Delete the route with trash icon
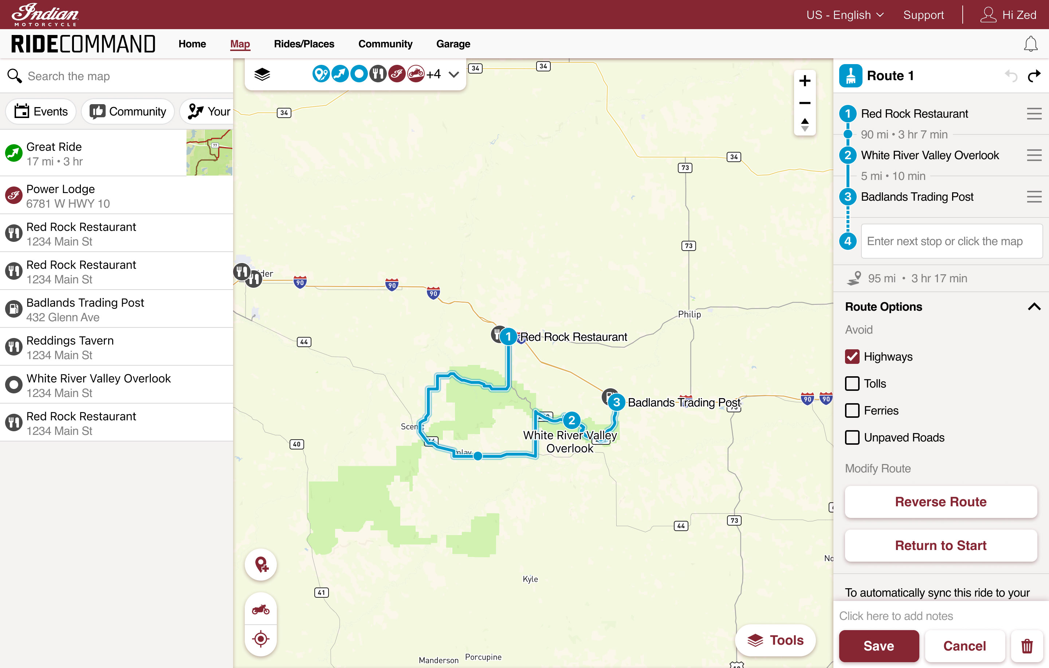 [1027, 646]
